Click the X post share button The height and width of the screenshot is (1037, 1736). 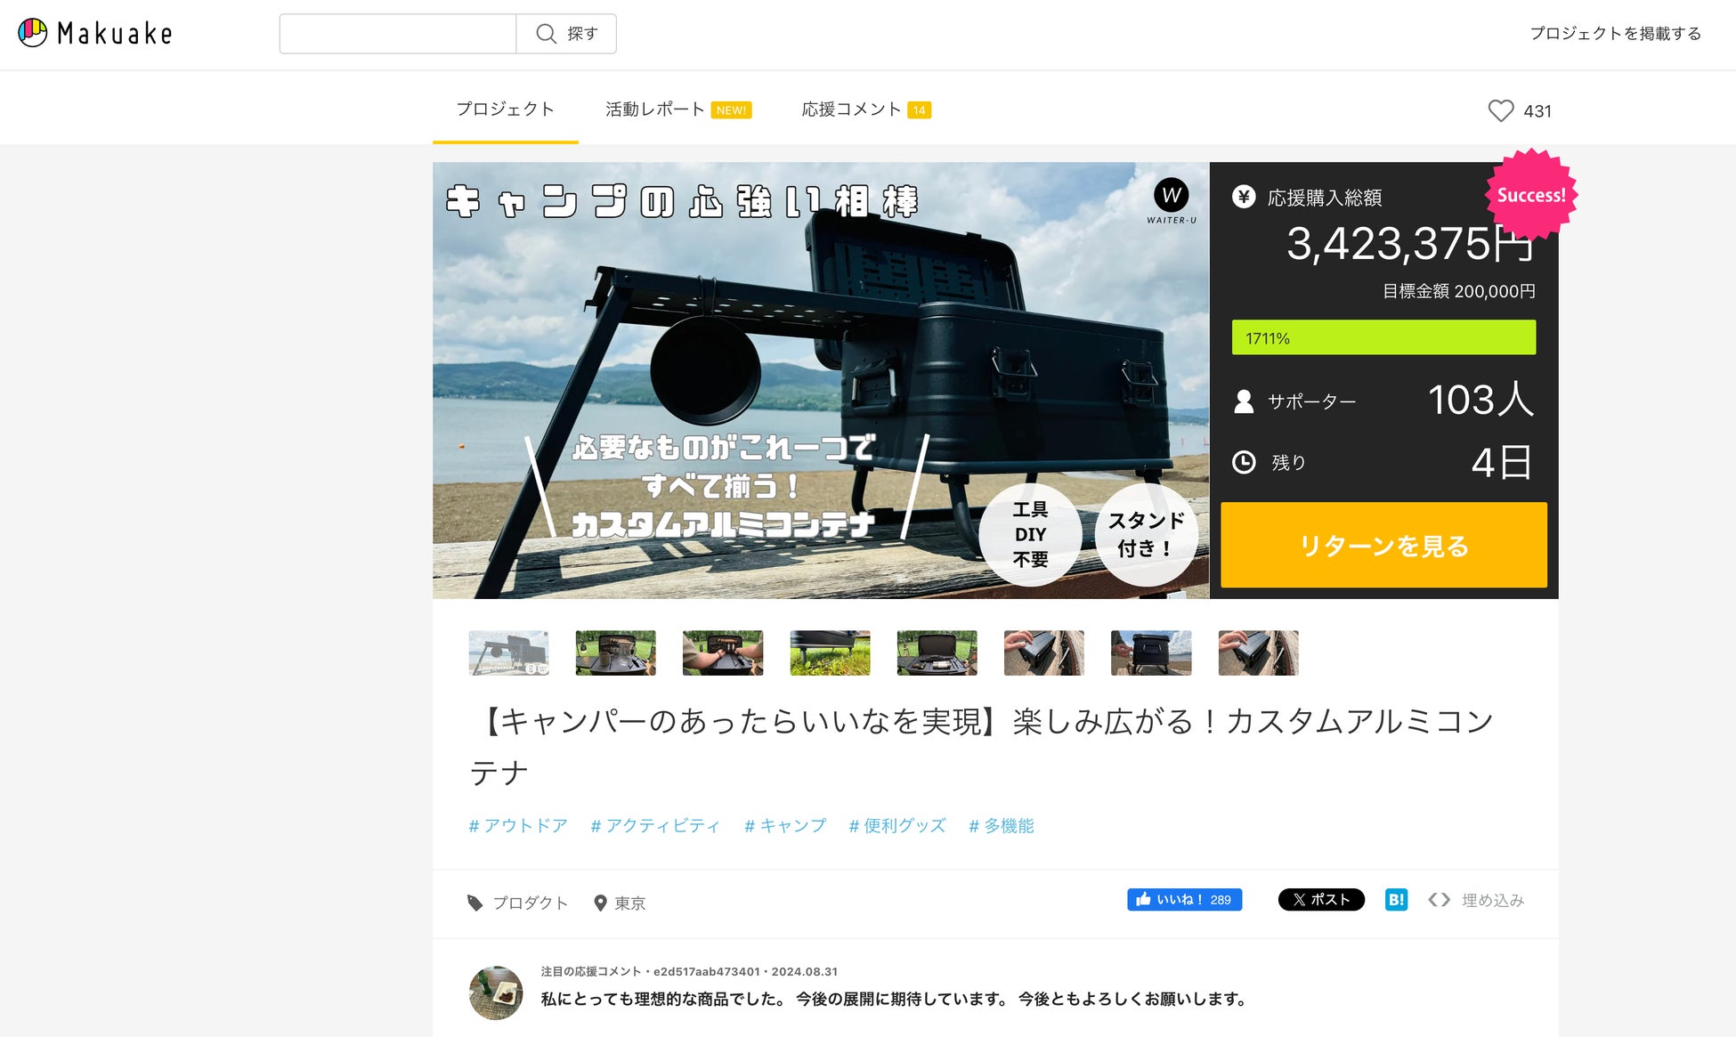(1321, 900)
